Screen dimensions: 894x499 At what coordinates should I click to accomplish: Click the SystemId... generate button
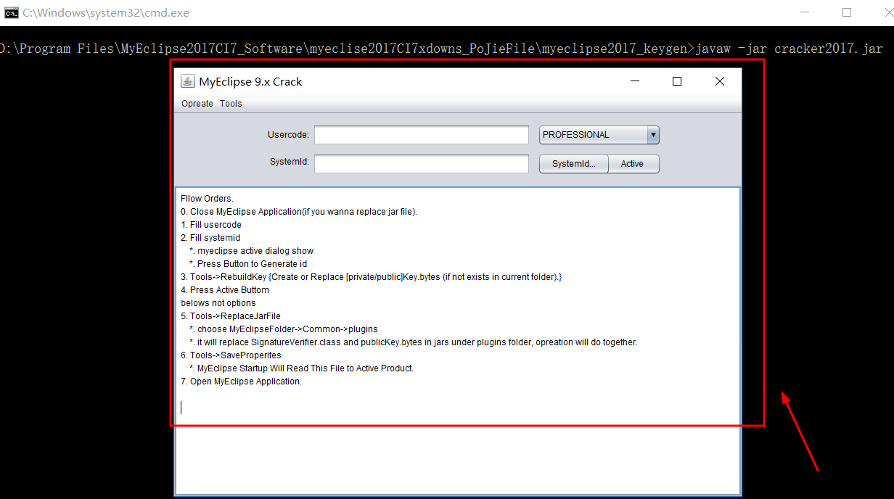coord(573,164)
